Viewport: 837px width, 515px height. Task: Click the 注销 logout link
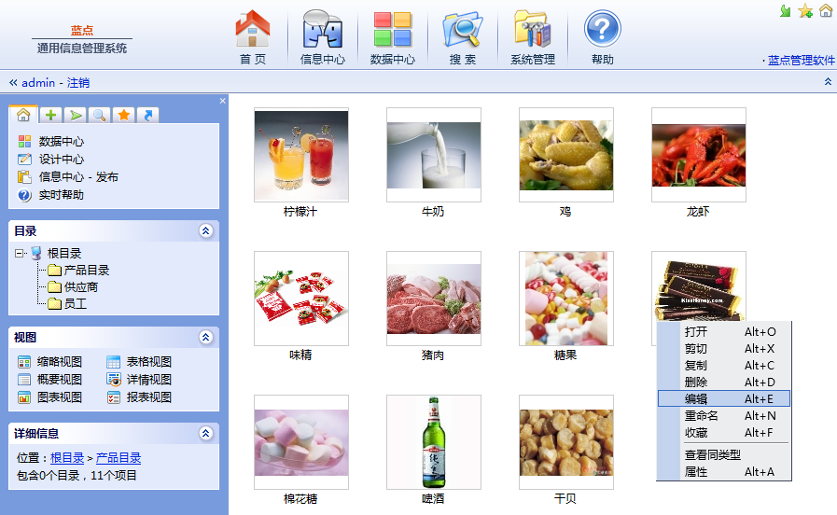78,83
